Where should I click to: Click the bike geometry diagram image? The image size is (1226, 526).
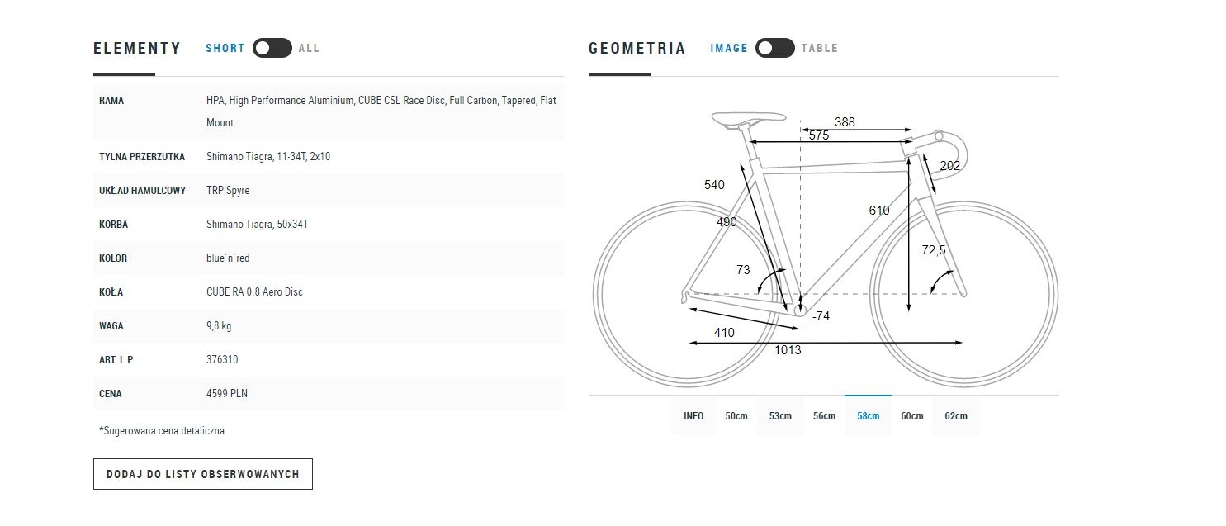[824, 248]
